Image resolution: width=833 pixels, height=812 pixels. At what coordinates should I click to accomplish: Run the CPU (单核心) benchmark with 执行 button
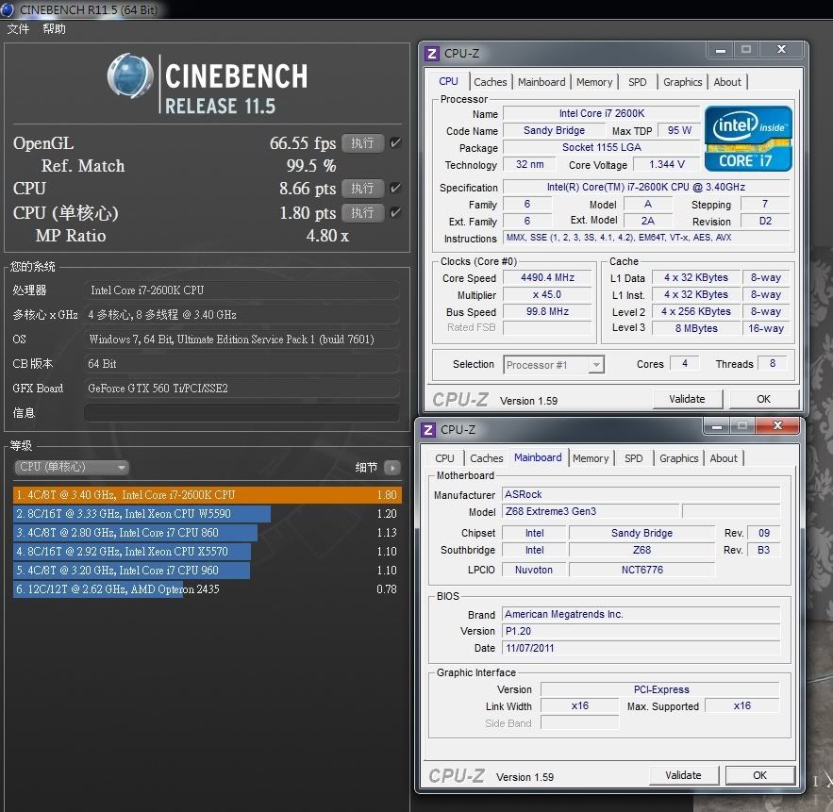[x=362, y=212]
